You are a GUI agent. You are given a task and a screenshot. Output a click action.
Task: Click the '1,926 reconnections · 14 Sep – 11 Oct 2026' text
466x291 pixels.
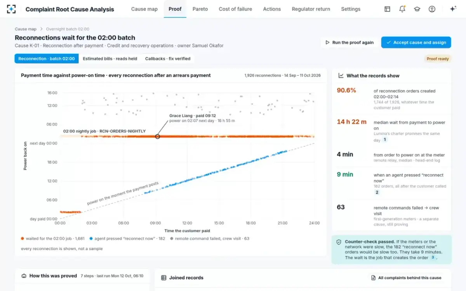tap(283, 76)
